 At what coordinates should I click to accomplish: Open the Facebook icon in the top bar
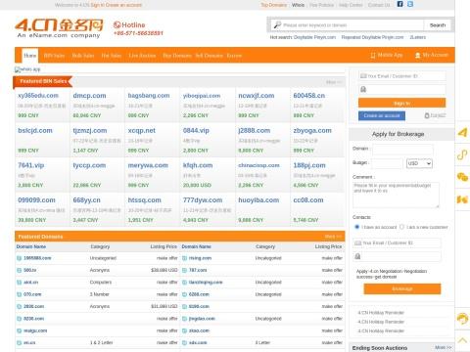(x=399, y=4)
